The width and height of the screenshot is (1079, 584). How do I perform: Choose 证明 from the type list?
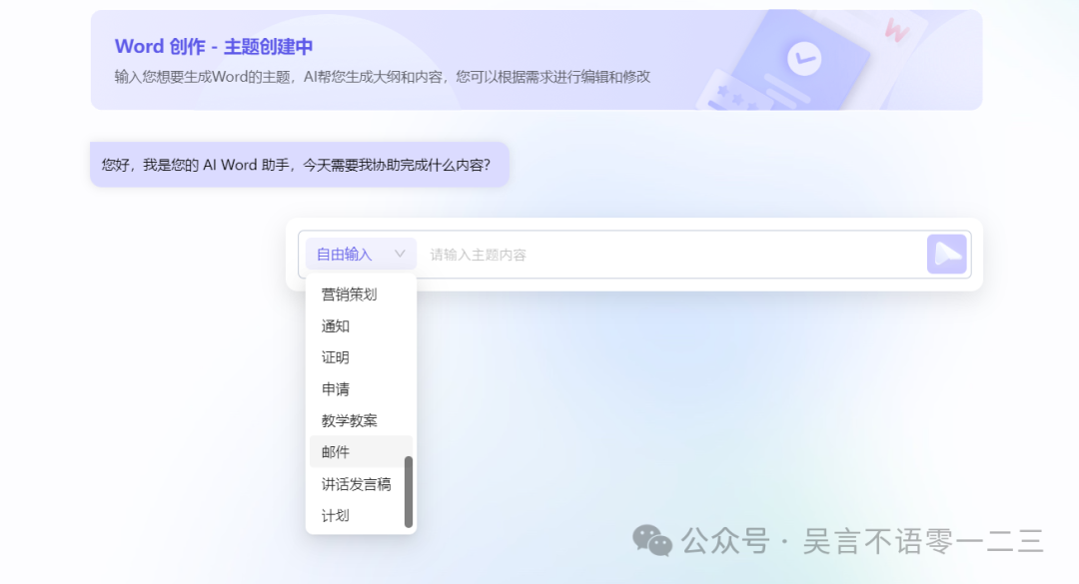click(x=335, y=356)
